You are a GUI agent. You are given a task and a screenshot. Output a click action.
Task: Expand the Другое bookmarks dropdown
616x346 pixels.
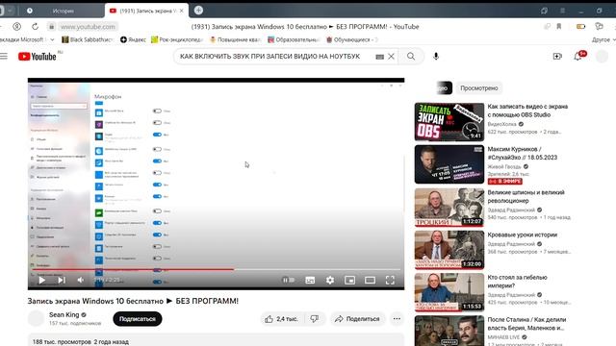603,39
